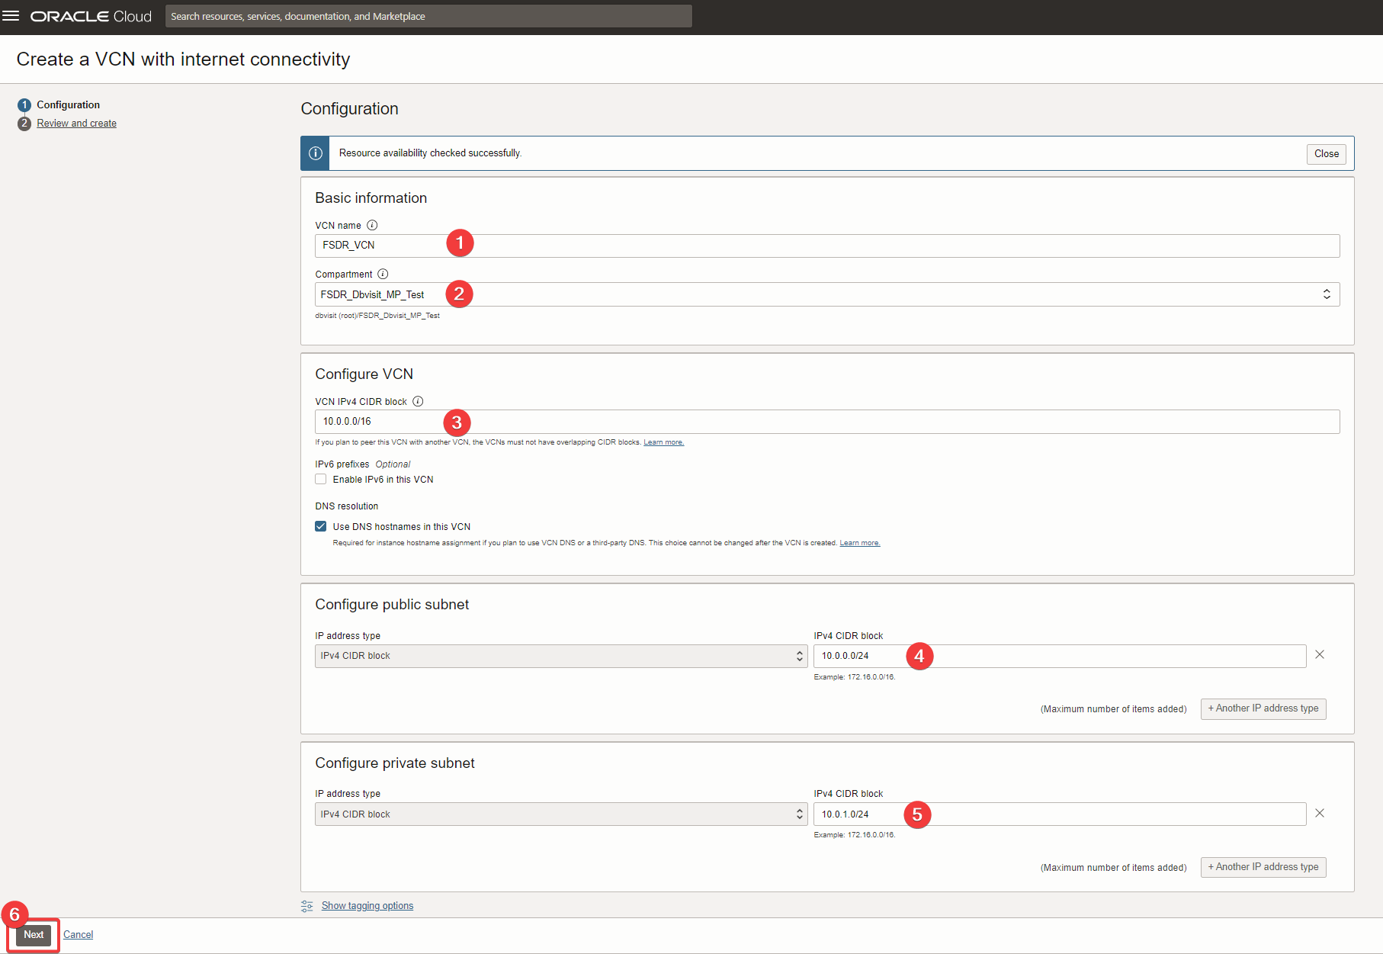
Task: Open the private subnet IP address type dropdown
Action: (x=561, y=814)
